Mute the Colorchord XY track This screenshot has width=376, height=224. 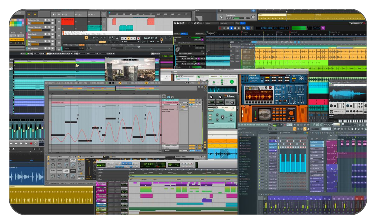pos(53,20)
